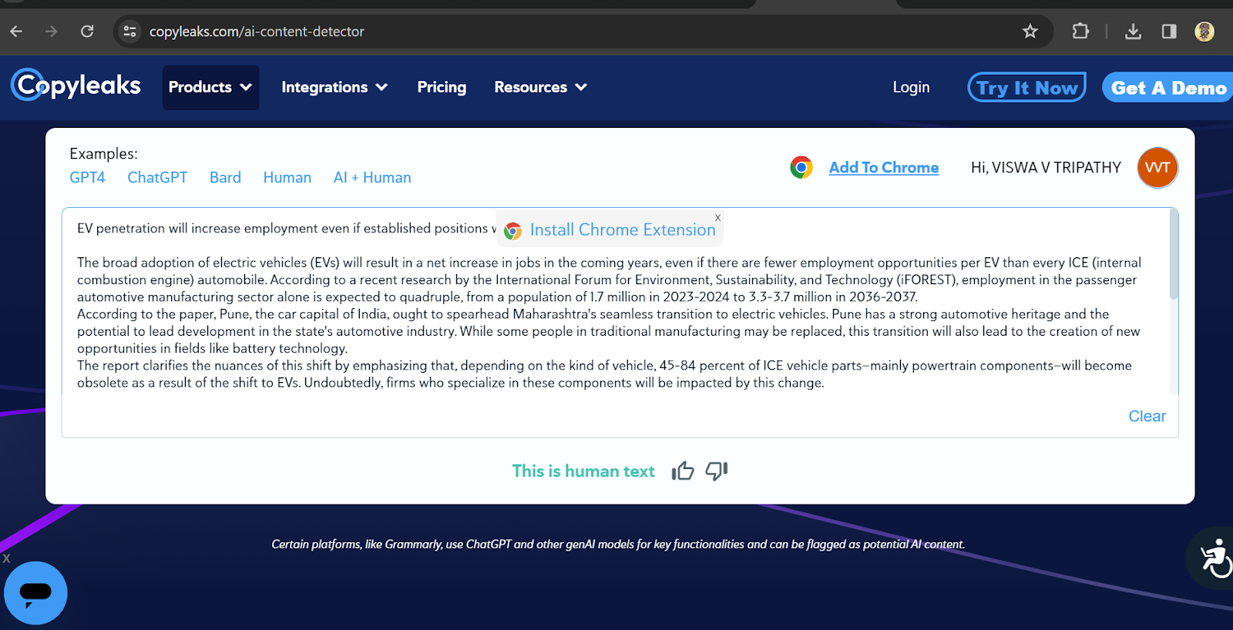1233x630 pixels.
Task: Open the Pricing page
Action: pos(442,87)
